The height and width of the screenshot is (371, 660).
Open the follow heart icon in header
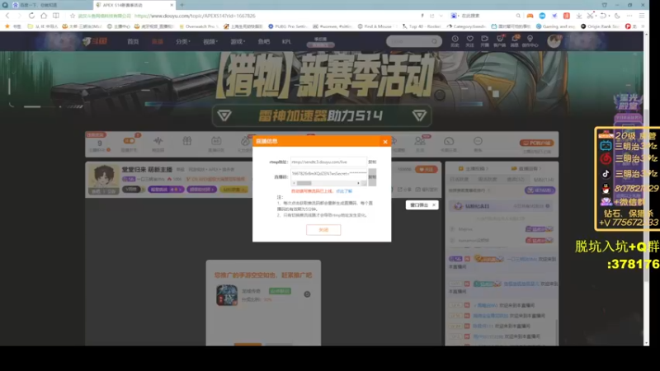click(x=469, y=40)
